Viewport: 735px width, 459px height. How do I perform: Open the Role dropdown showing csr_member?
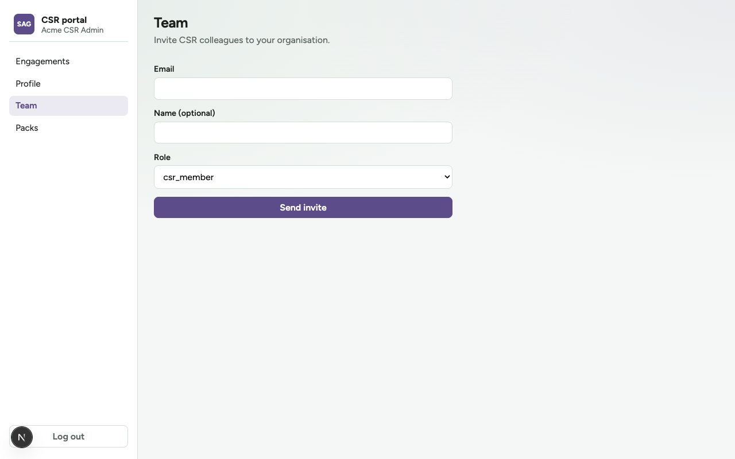(x=303, y=177)
